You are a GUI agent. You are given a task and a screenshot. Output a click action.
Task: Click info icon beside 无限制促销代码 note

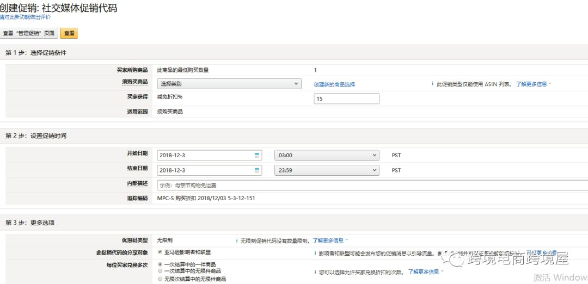237,240
